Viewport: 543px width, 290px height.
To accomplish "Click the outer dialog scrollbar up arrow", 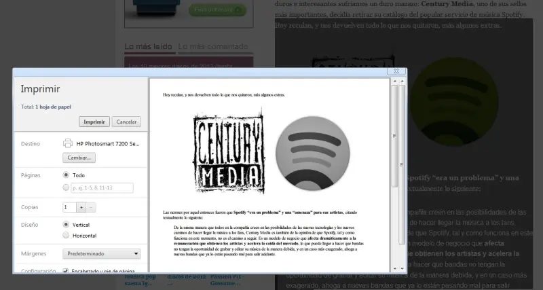I will pyautogui.click(x=402, y=81).
